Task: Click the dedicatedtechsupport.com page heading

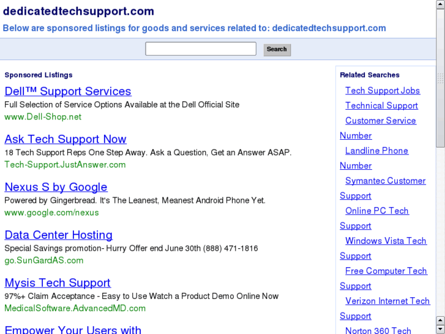Action: [78, 12]
